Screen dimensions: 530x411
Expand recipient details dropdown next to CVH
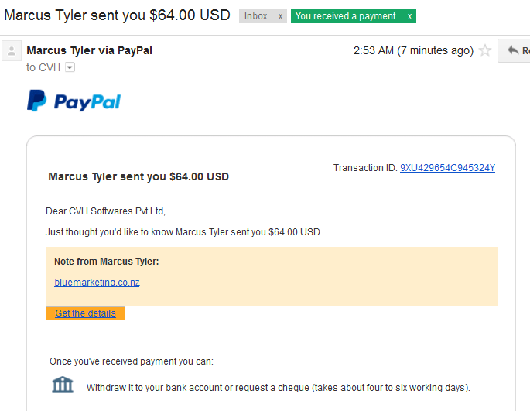[70, 67]
